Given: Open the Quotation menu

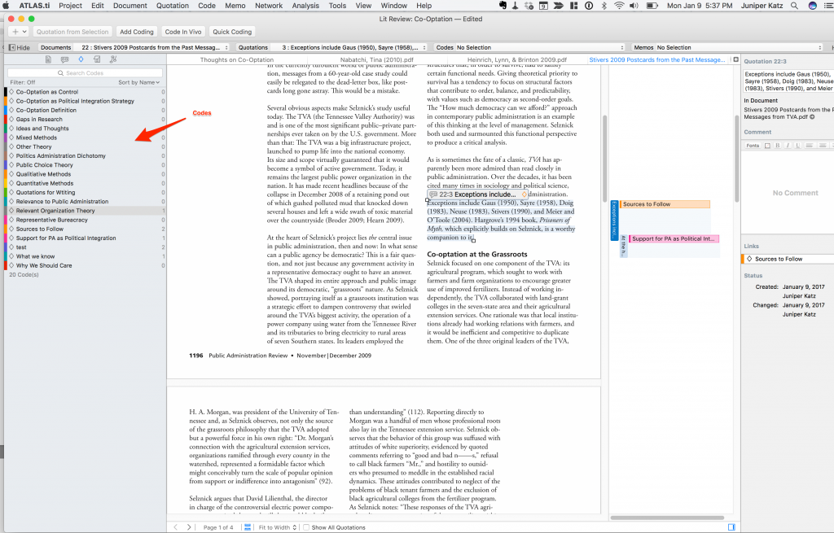Looking at the screenshot, I should pos(173,6).
